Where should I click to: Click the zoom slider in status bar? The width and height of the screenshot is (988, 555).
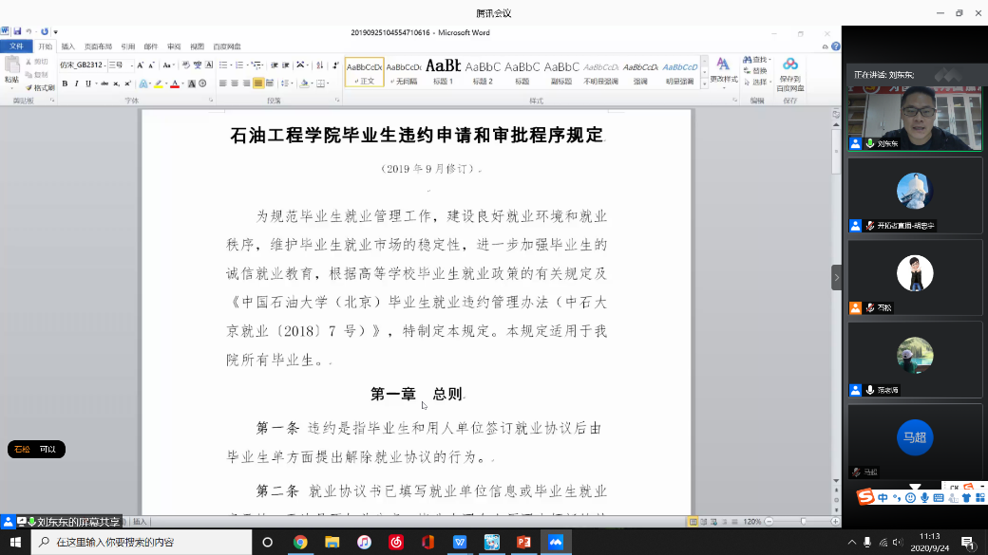tap(803, 522)
